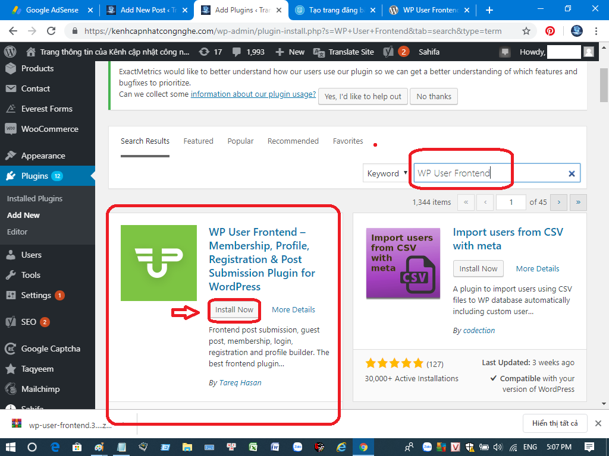Click the current page number field

coord(511,202)
